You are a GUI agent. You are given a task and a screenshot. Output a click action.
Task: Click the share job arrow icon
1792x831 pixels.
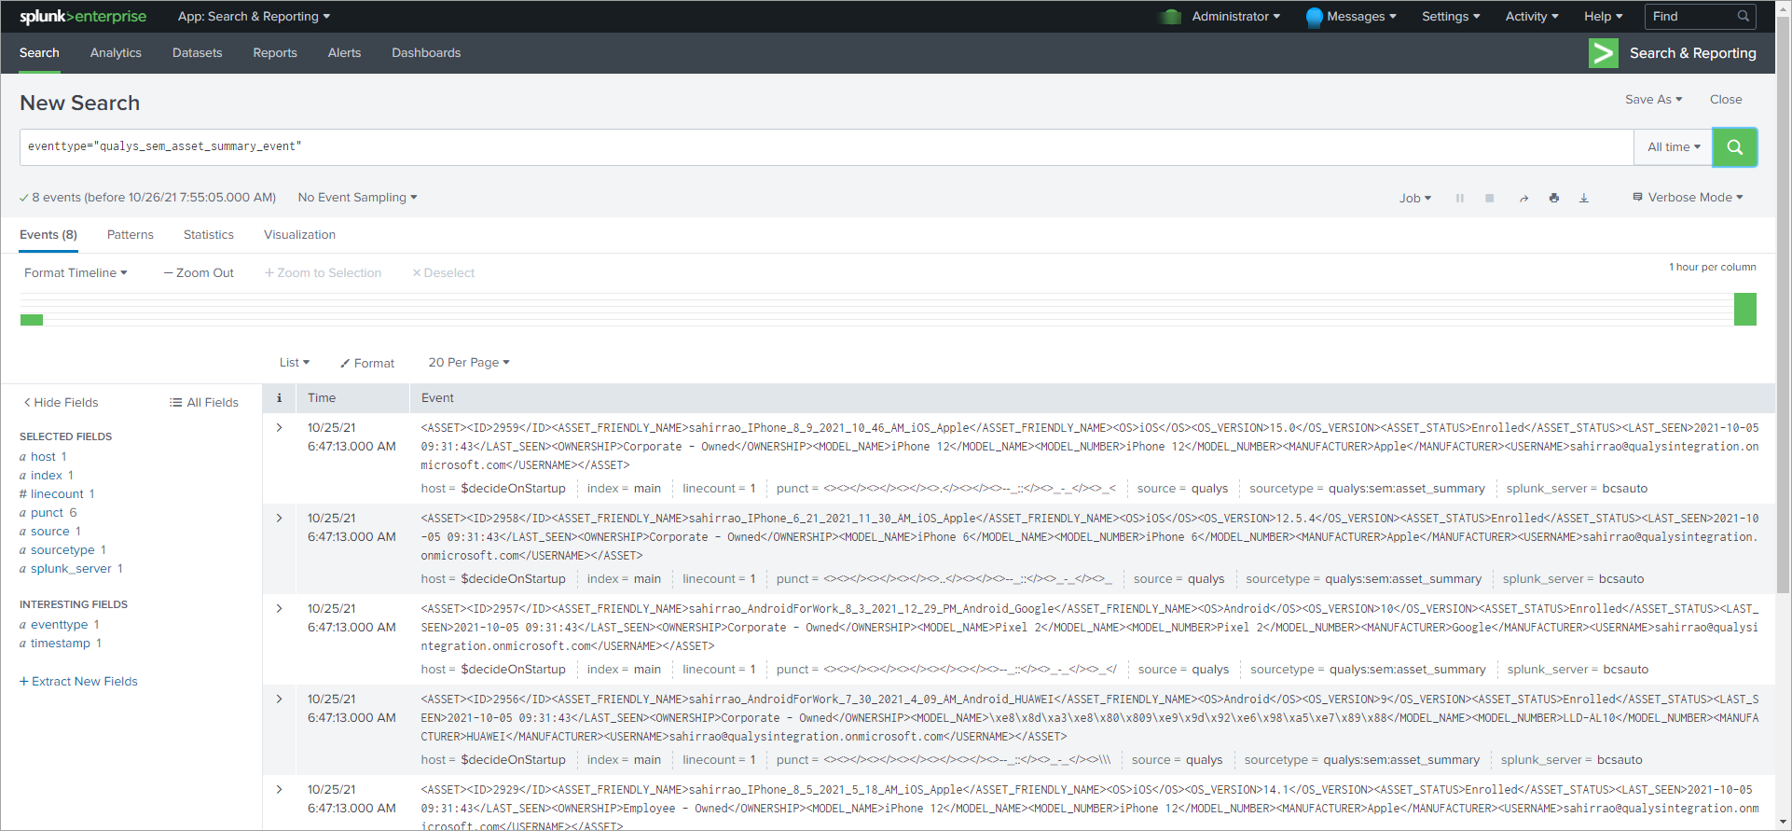1523,199
